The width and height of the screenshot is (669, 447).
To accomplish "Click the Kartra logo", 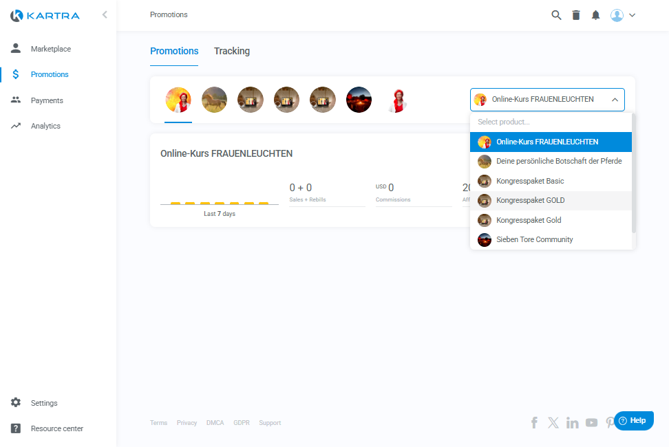I will click(x=45, y=16).
